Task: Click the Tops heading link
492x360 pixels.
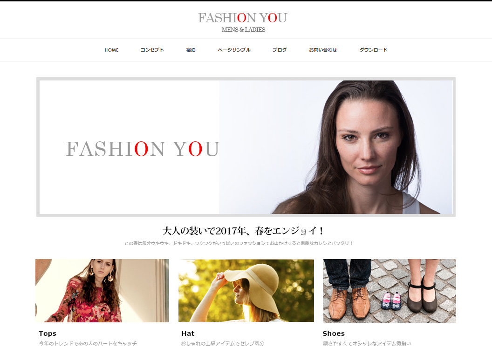Action: click(x=48, y=333)
